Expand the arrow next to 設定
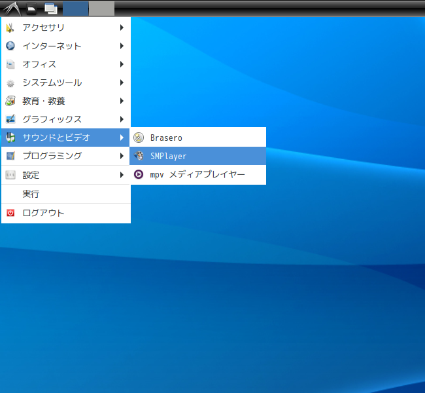The height and width of the screenshot is (393, 425). (122, 175)
